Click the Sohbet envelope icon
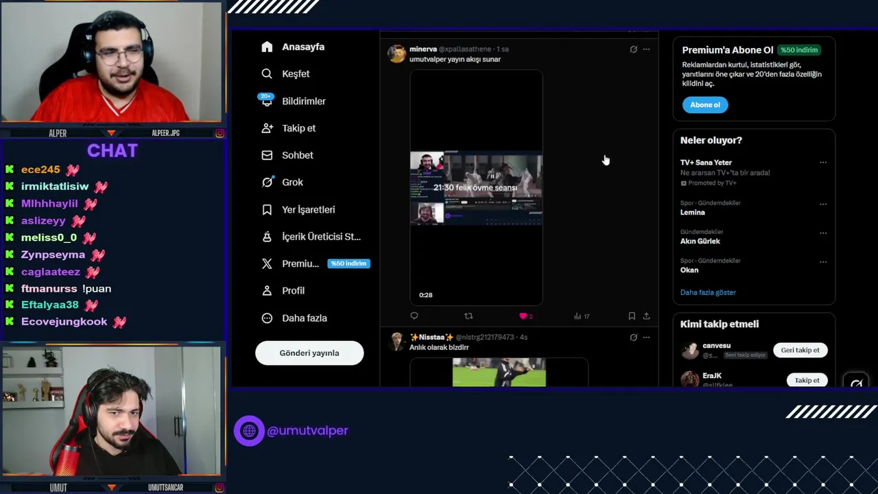This screenshot has width=878, height=494. pos(267,155)
